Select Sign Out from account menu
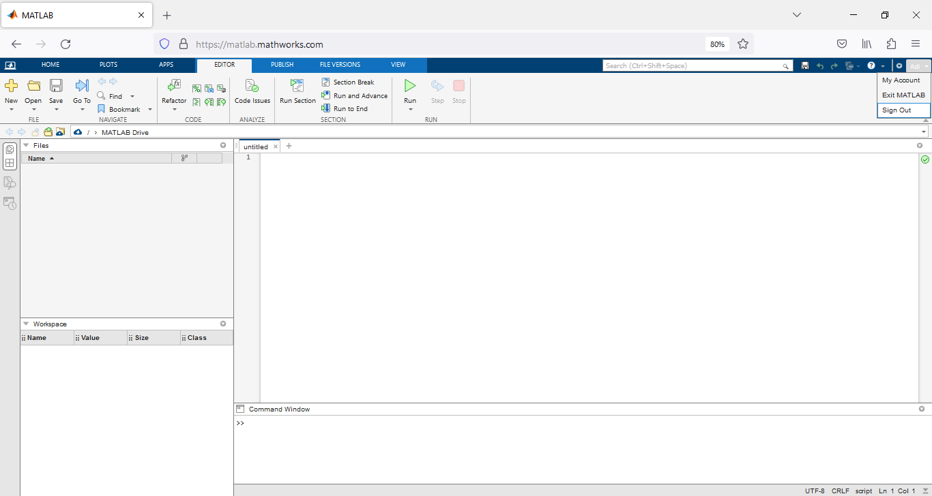Image resolution: width=932 pixels, height=496 pixels. 897,110
